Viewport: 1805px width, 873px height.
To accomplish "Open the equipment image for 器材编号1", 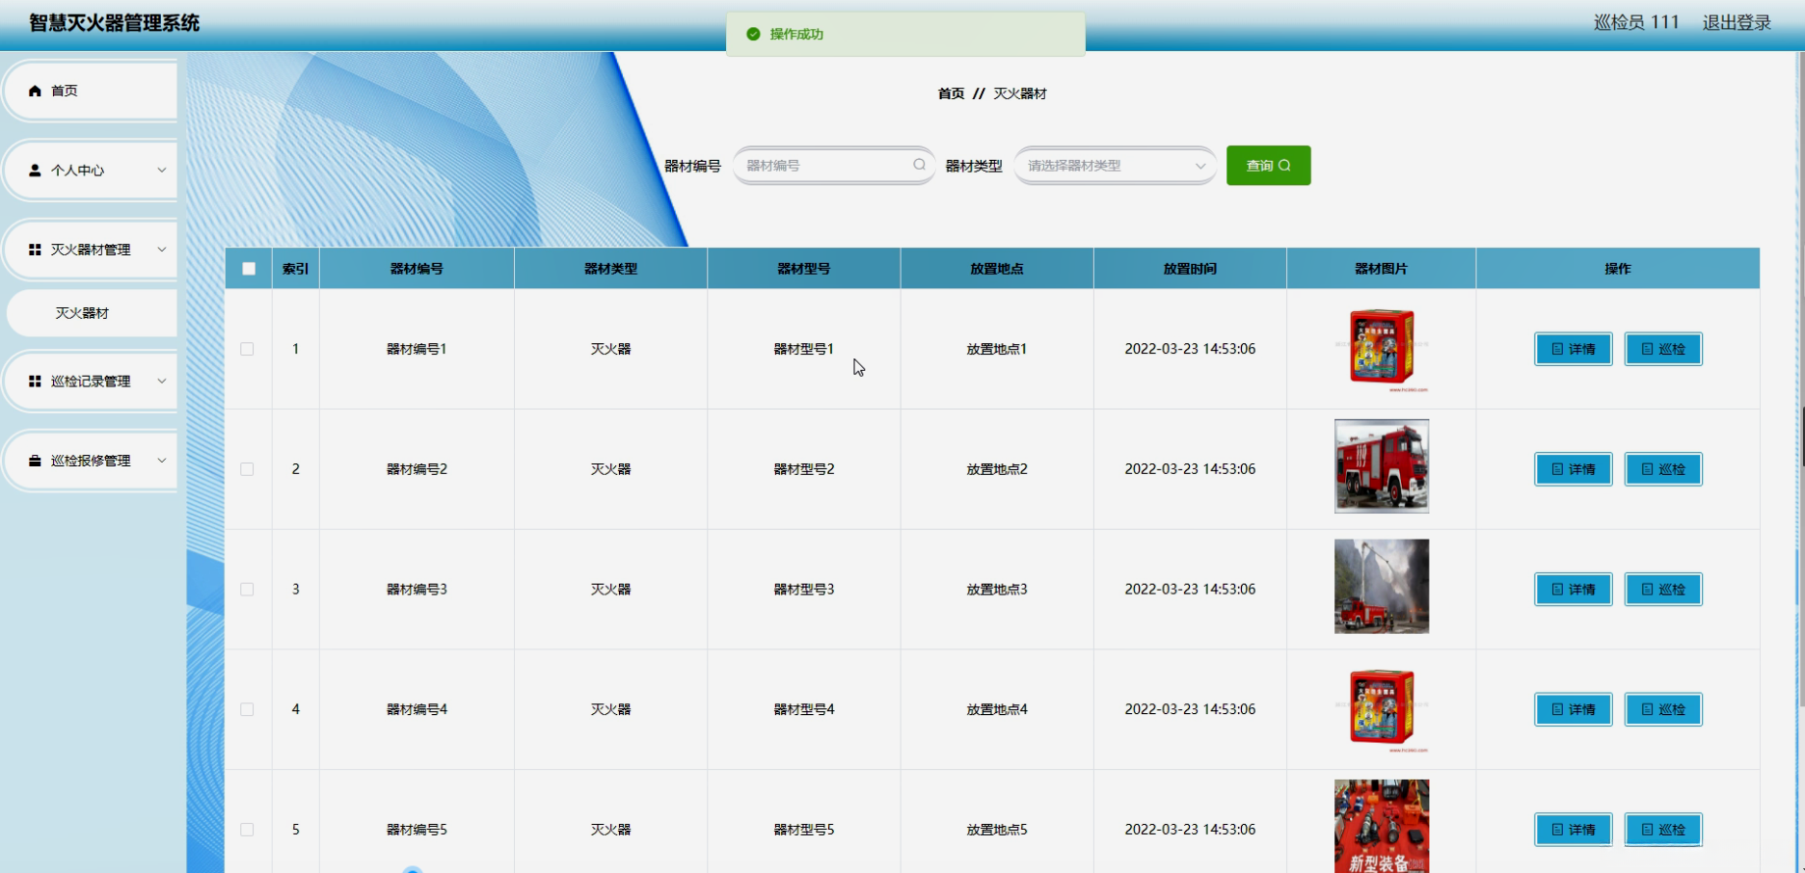I will tap(1382, 349).
